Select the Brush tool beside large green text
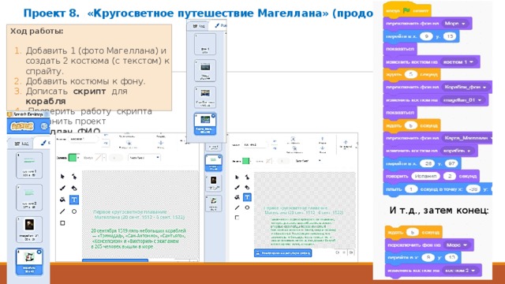The image size is (505, 284). coord(62,188)
